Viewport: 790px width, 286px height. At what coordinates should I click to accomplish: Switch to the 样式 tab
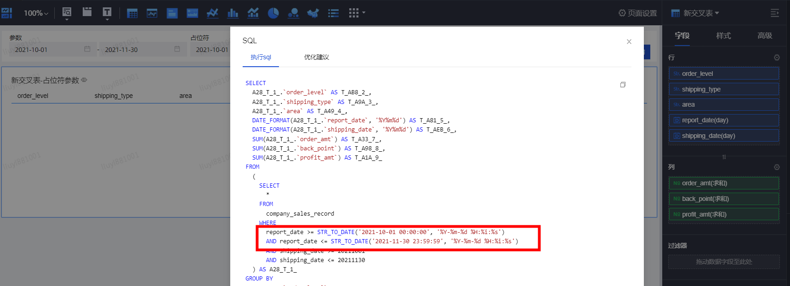[723, 35]
